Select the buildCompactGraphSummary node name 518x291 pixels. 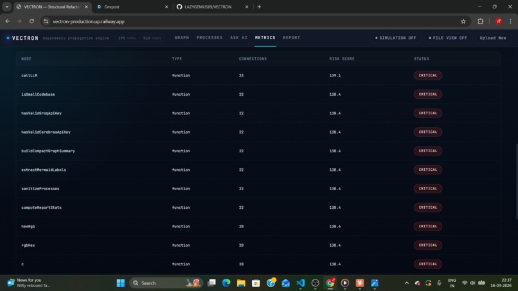[48, 151]
